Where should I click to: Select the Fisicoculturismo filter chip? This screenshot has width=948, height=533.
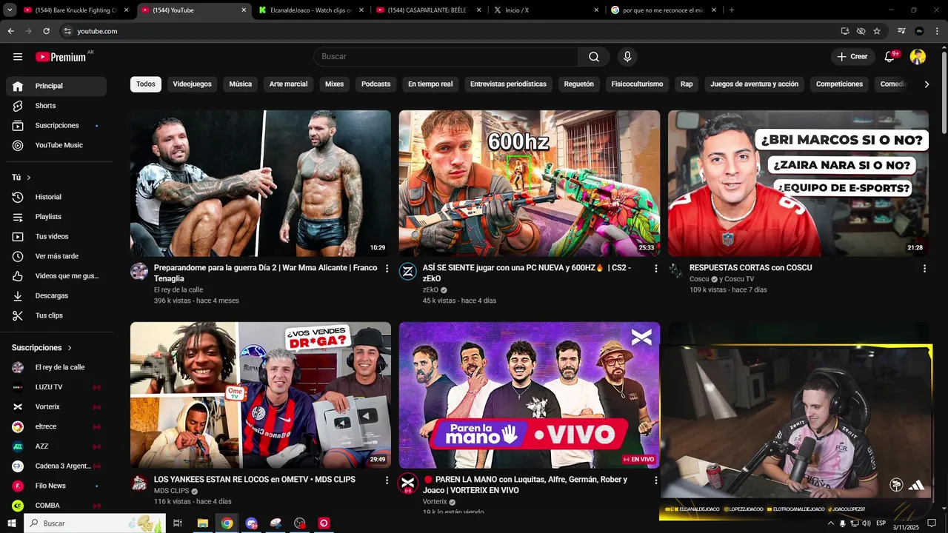(x=637, y=84)
